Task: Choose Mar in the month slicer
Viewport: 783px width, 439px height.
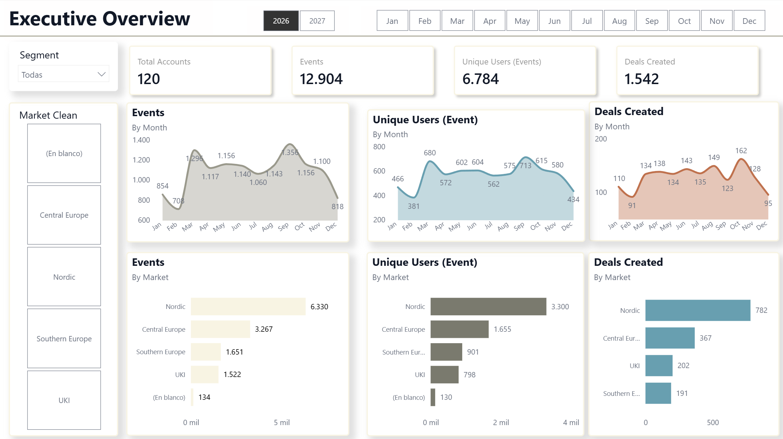Action: [457, 21]
